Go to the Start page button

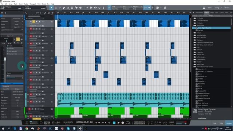pos(210,8)
